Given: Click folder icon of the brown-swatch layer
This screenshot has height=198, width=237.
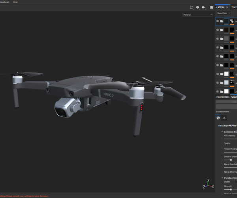Looking at the screenshot, I should (222, 30).
